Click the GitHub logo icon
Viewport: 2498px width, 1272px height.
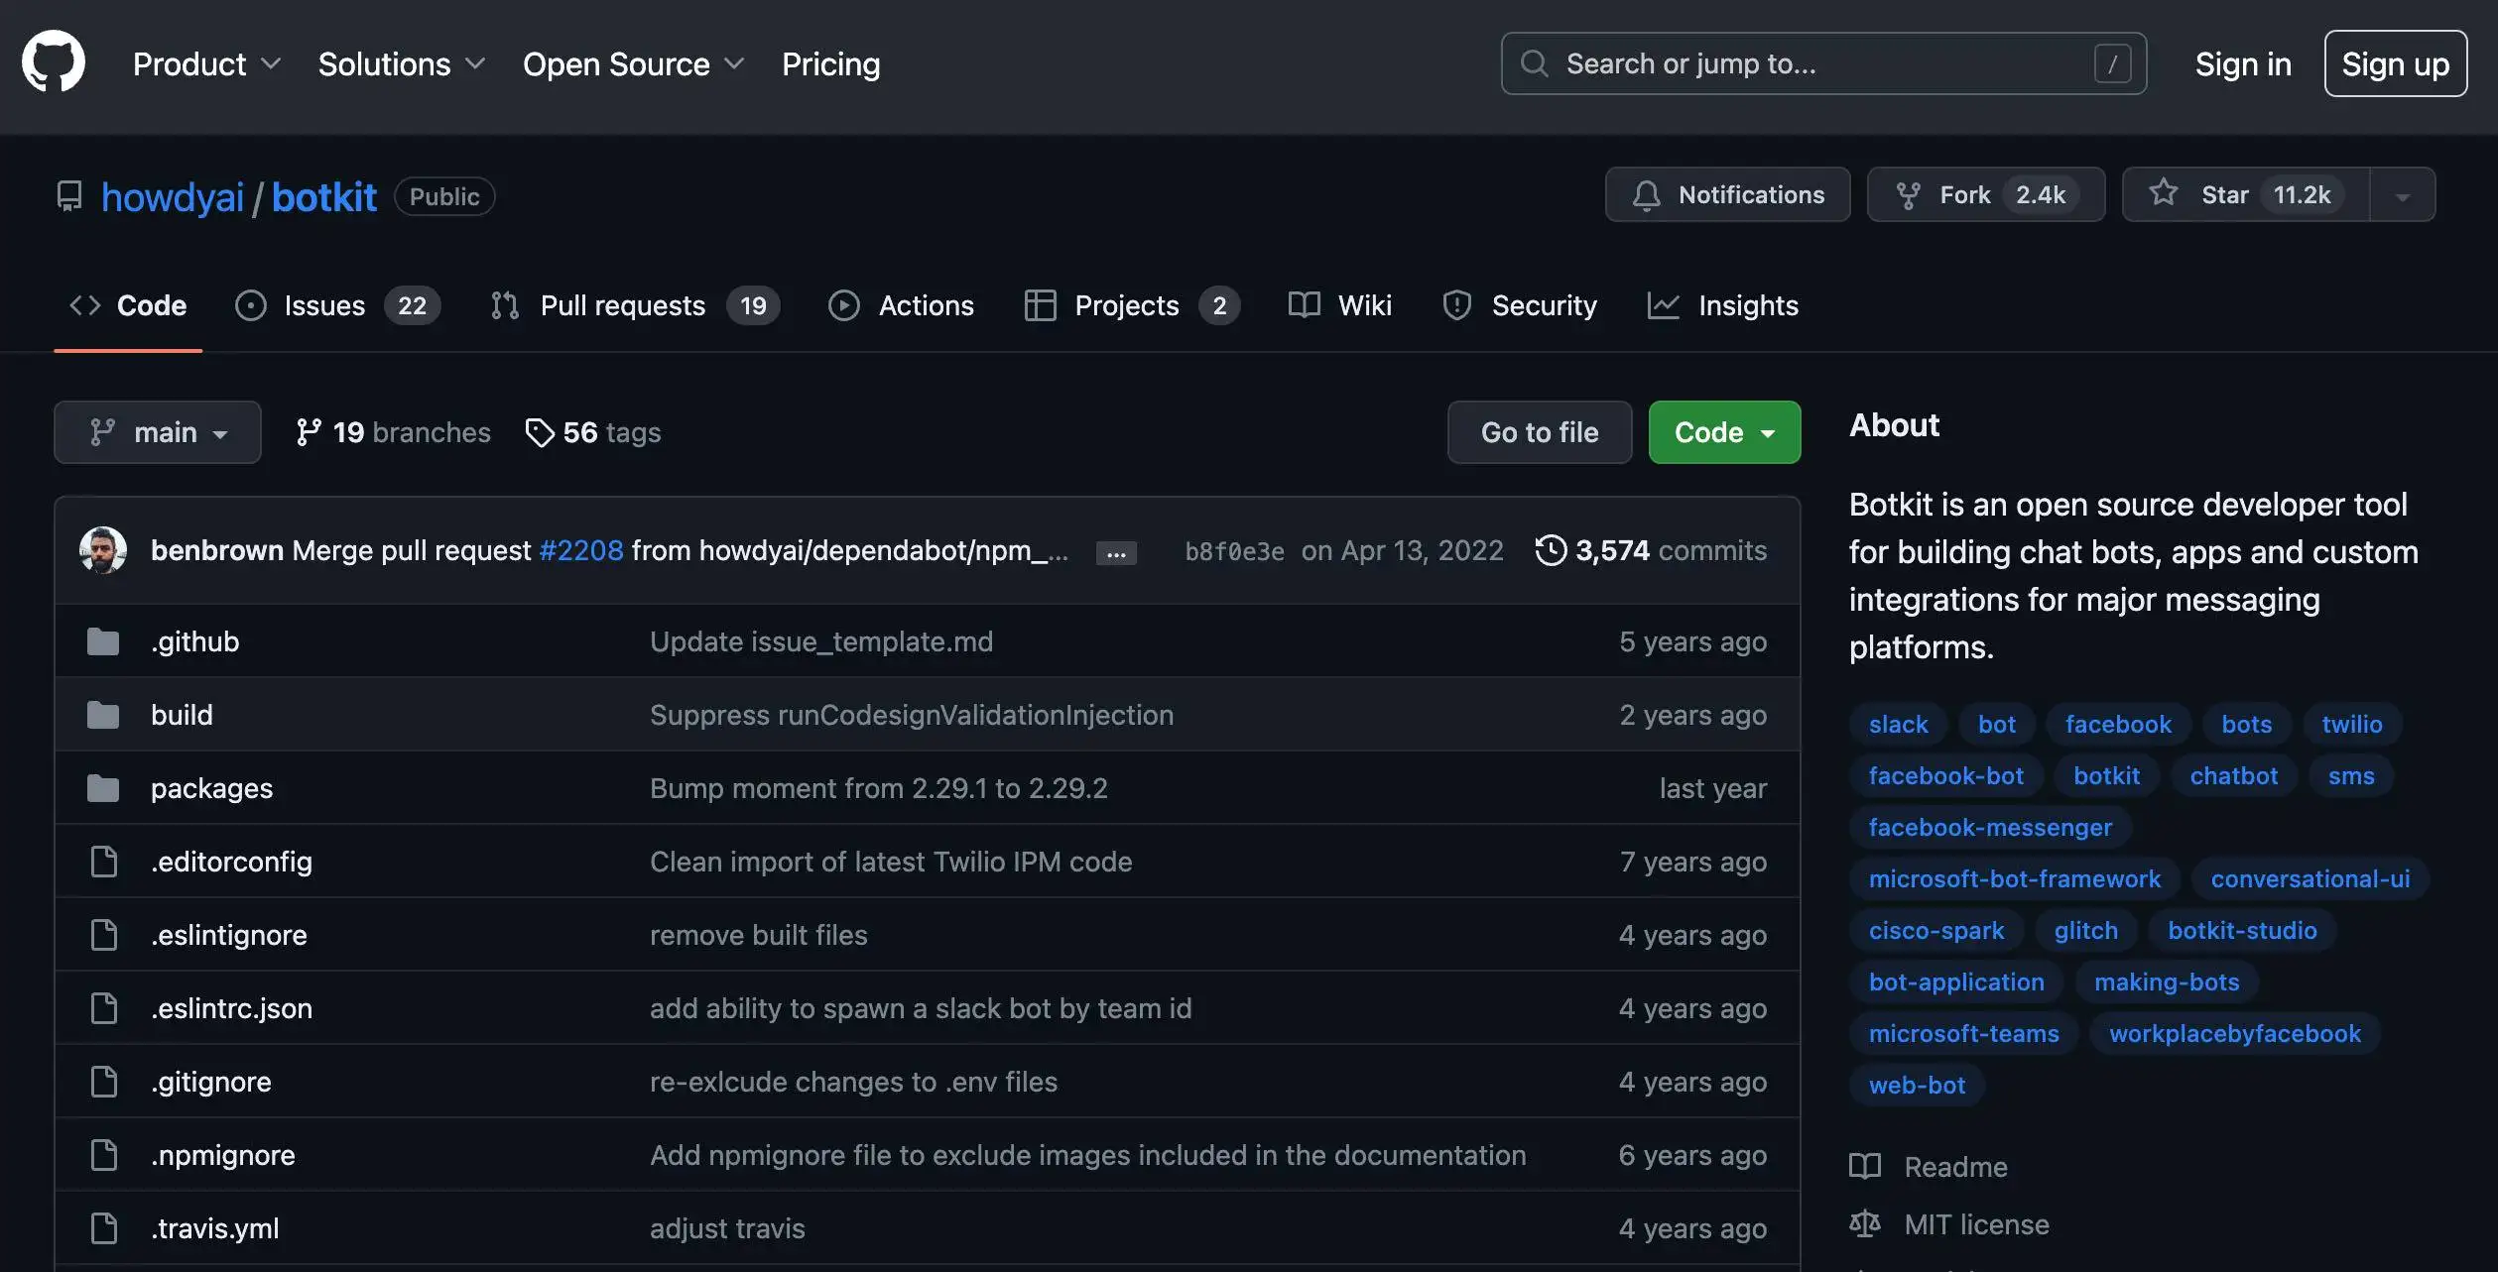(54, 62)
